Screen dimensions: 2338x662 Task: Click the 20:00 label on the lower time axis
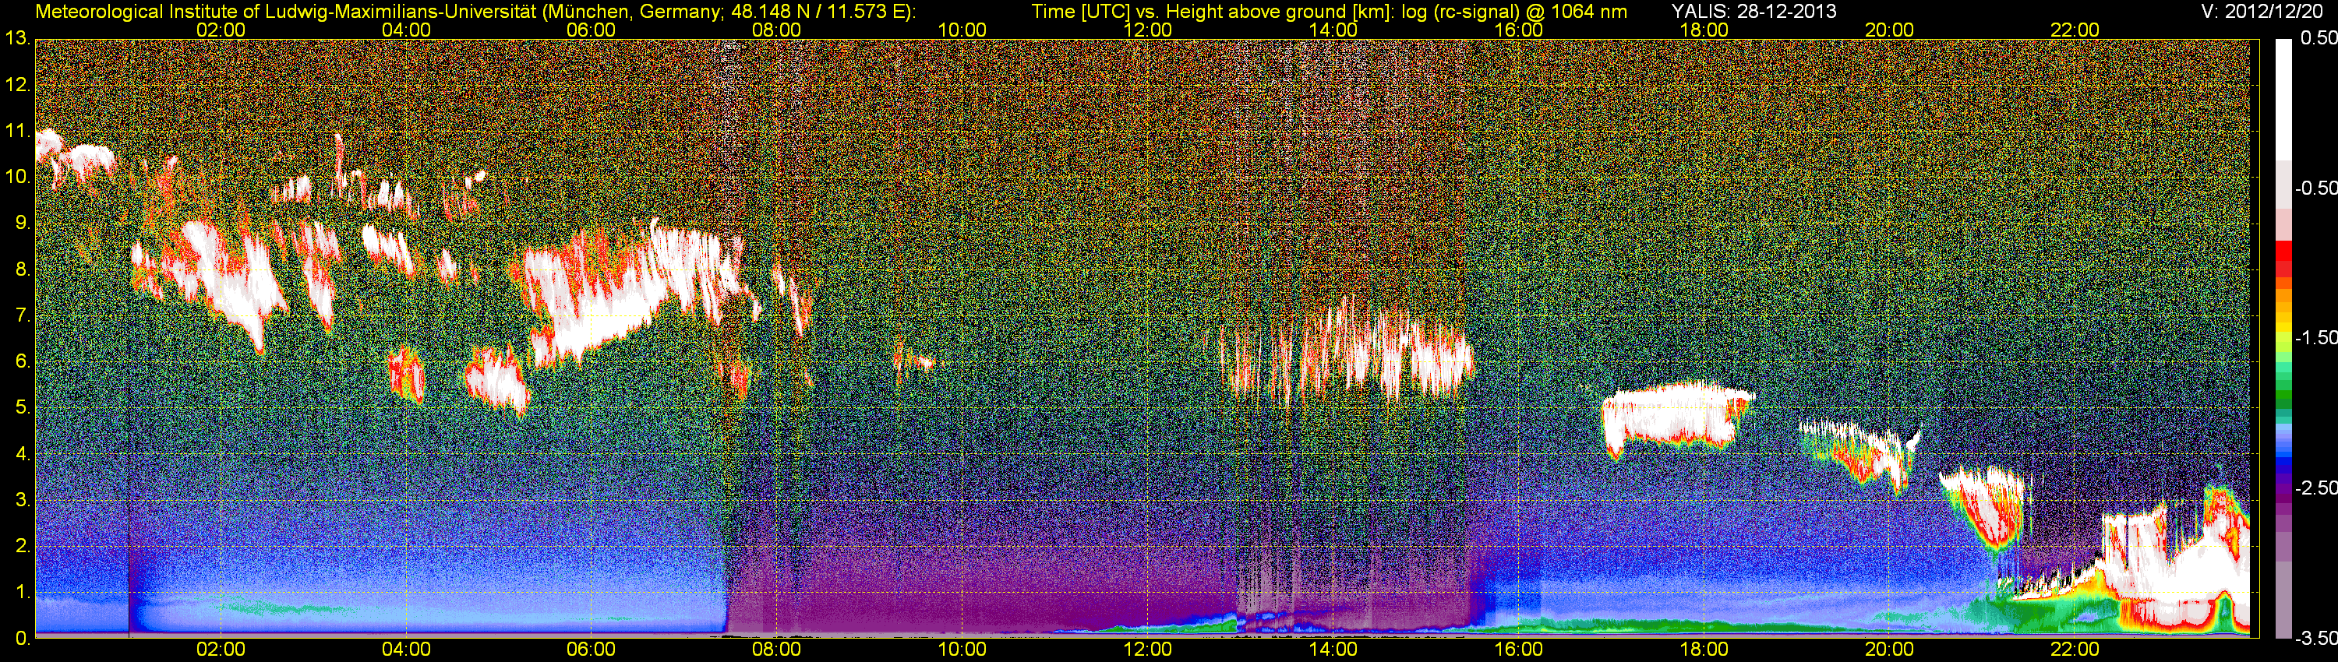[x=1890, y=650]
